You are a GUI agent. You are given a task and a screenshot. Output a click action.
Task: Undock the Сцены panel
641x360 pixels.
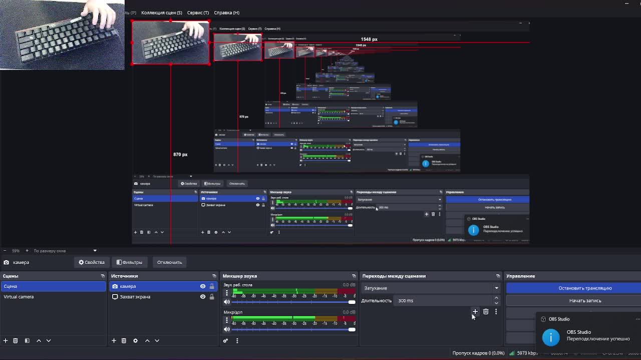tap(103, 276)
